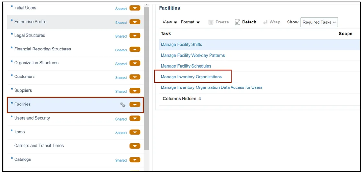Select the Legal Structures functional area
This screenshot has height=173, width=363.
(x=75, y=36)
